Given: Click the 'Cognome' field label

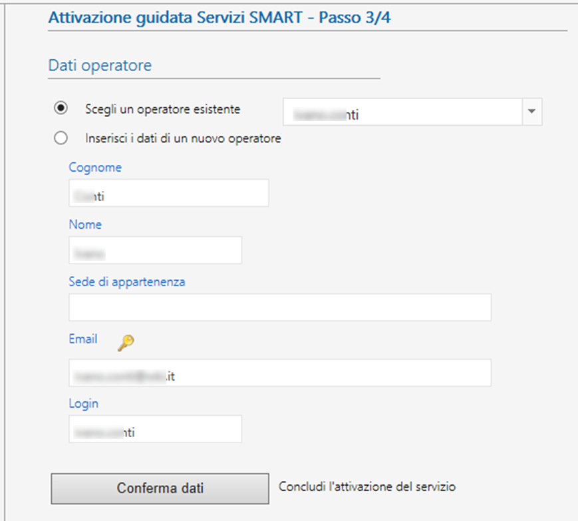Looking at the screenshot, I should tap(95, 168).
